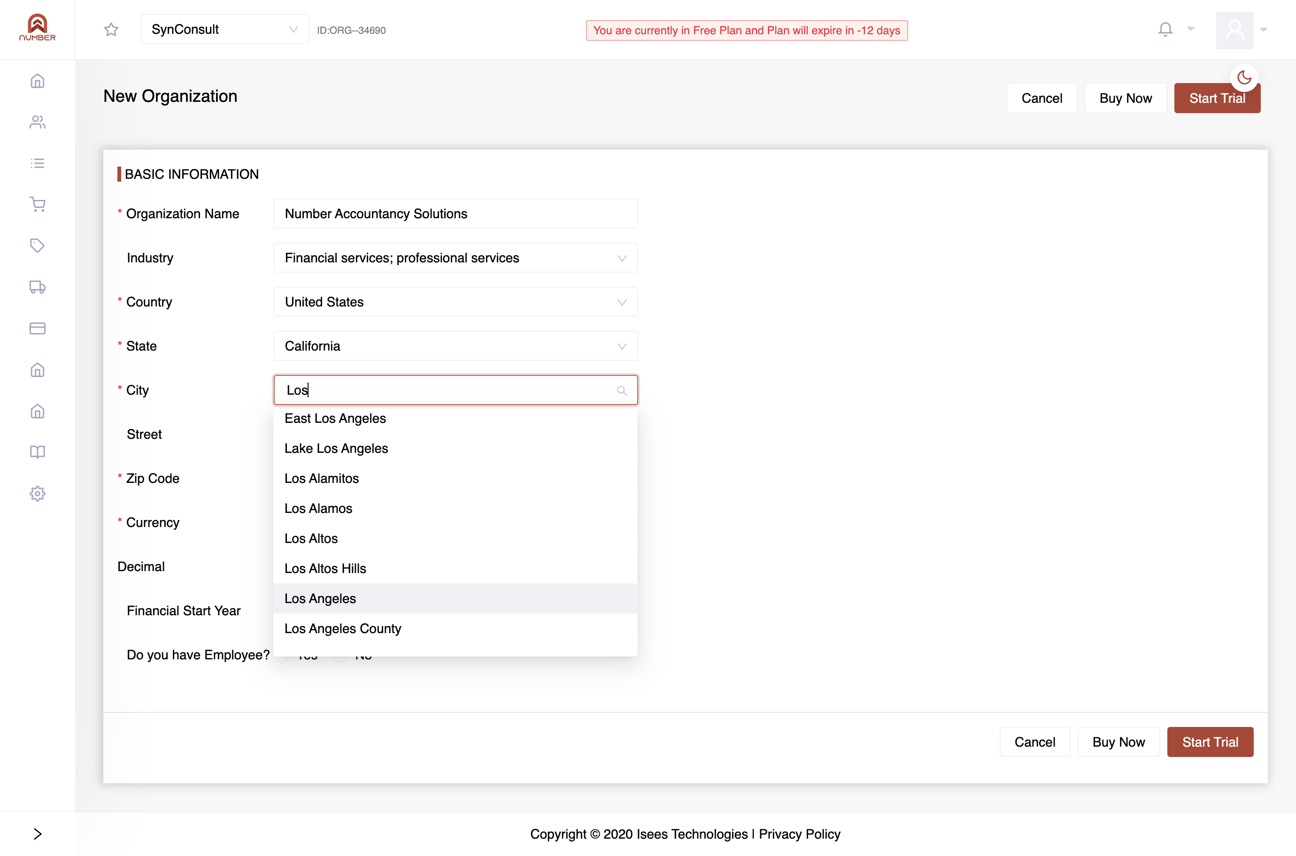Expand the user profile caret arrow
The height and width of the screenshot is (856, 1296).
[x=1263, y=30]
